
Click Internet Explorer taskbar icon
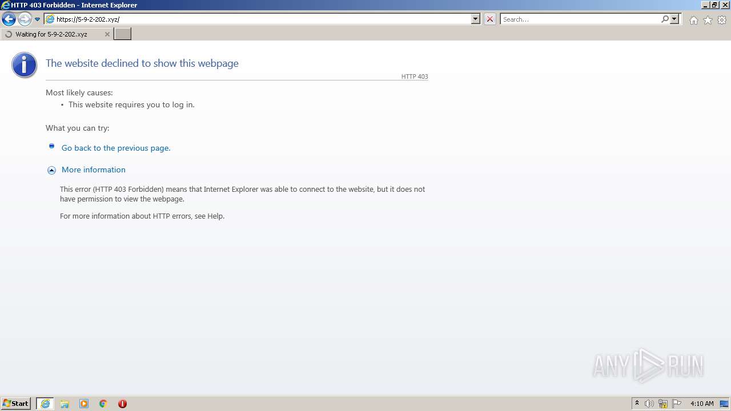[x=45, y=404]
